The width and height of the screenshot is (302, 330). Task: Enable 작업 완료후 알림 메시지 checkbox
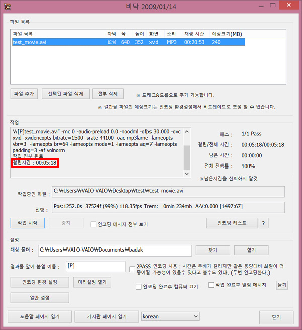211,285
